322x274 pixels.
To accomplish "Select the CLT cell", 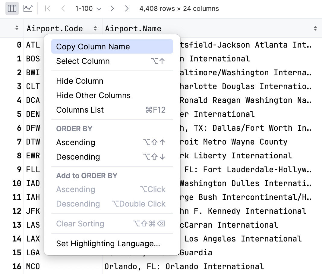I will pyautogui.click(x=33, y=86).
